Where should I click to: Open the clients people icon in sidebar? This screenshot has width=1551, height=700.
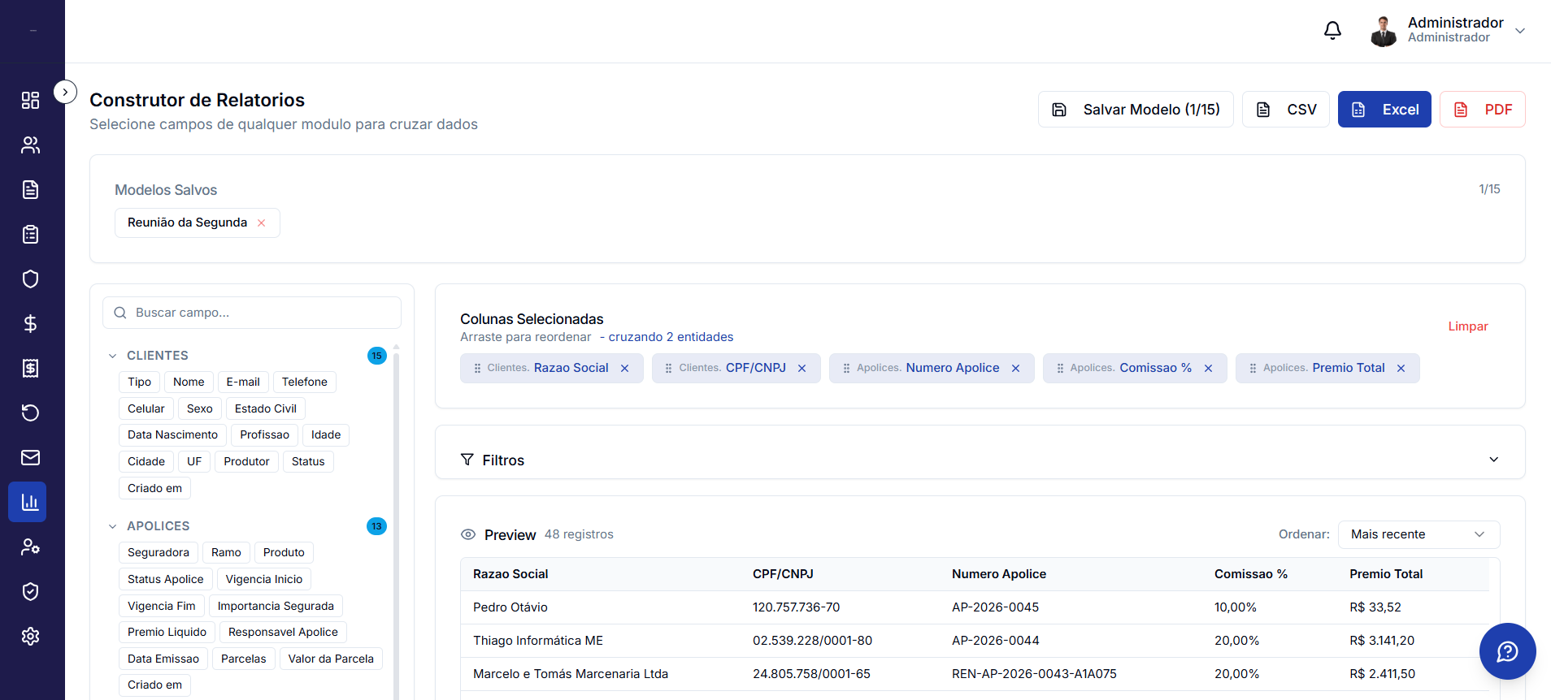click(30, 145)
